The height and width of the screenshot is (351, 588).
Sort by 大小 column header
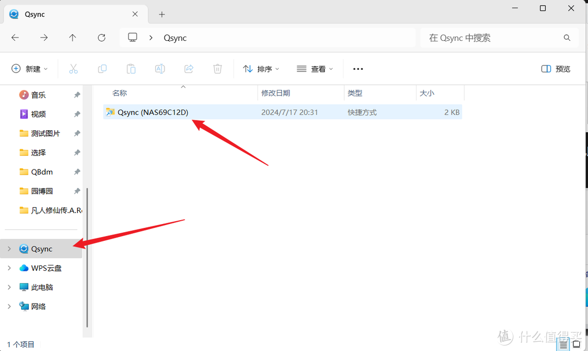pyautogui.click(x=427, y=93)
